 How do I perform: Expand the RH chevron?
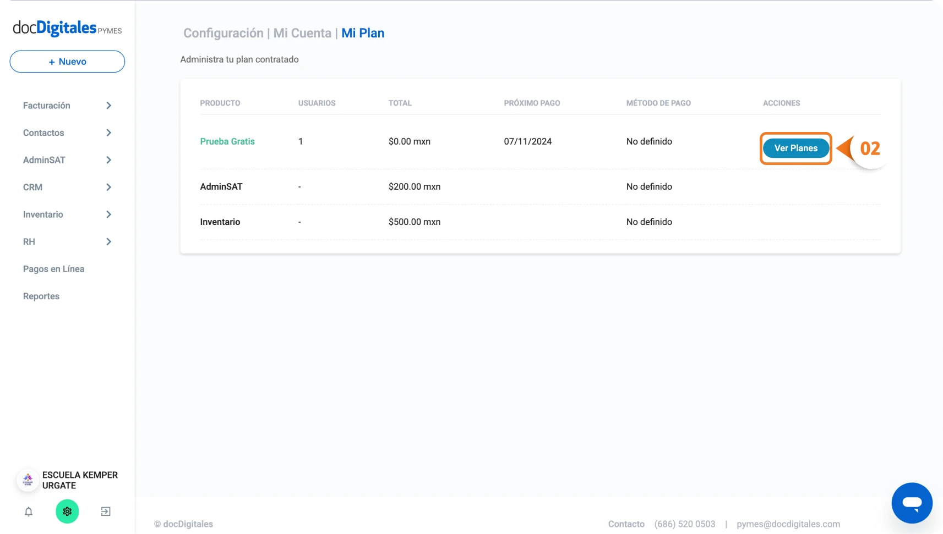coord(109,241)
